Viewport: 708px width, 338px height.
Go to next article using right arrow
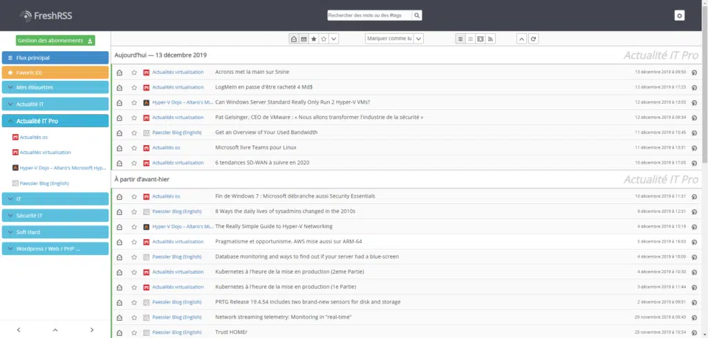pos(92,330)
